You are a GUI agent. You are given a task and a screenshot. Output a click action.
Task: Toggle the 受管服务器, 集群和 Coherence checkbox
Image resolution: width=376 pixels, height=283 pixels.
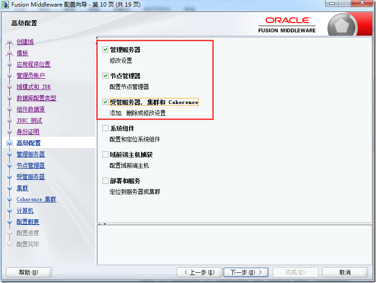tap(105, 102)
